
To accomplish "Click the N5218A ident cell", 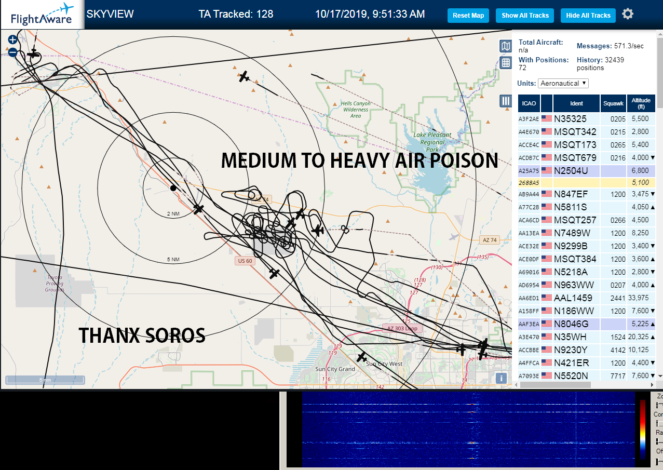I will (576, 272).
